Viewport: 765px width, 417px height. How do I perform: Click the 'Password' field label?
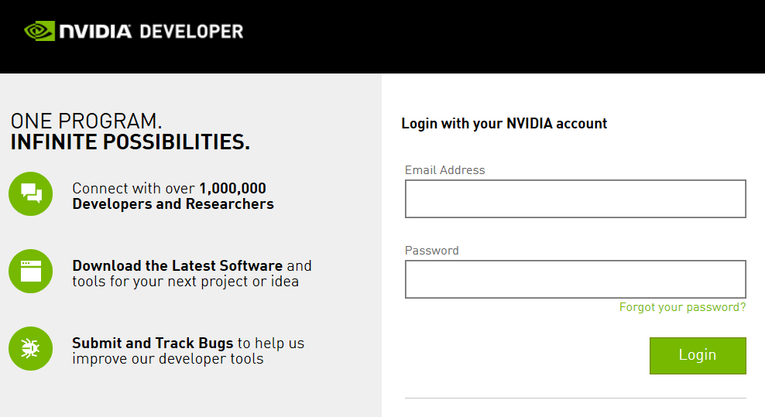click(432, 251)
